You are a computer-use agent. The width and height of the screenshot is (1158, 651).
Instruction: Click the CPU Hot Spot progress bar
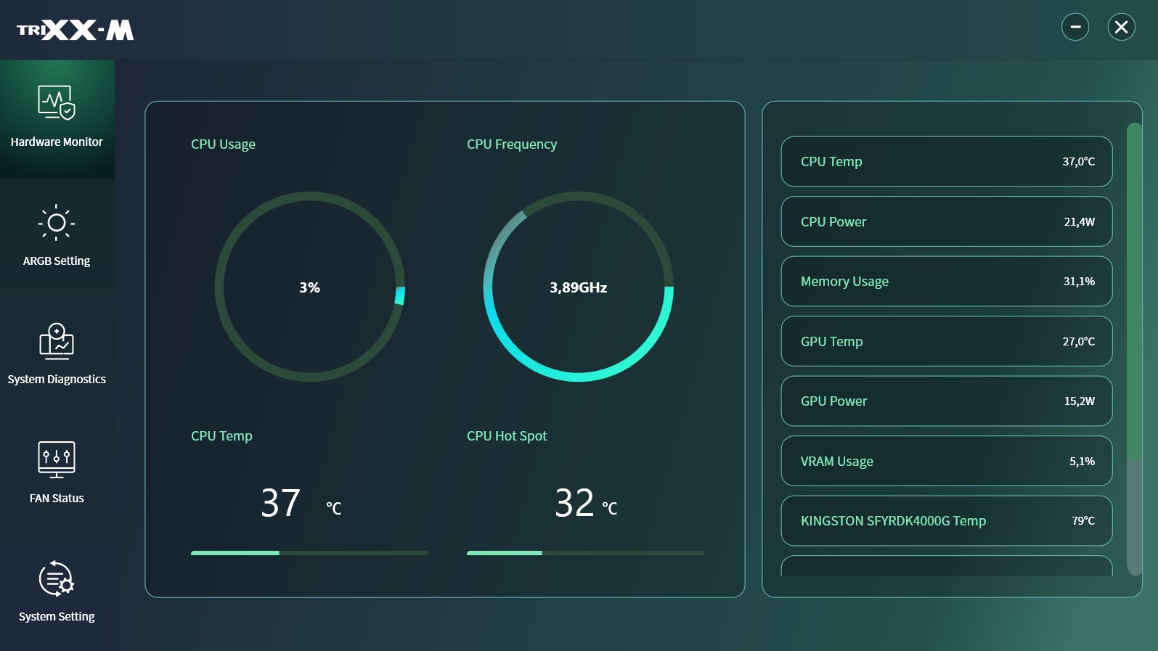pyautogui.click(x=584, y=553)
